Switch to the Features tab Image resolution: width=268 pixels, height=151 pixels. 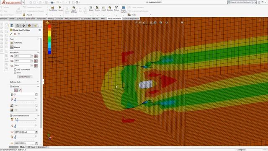tap(4, 18)
